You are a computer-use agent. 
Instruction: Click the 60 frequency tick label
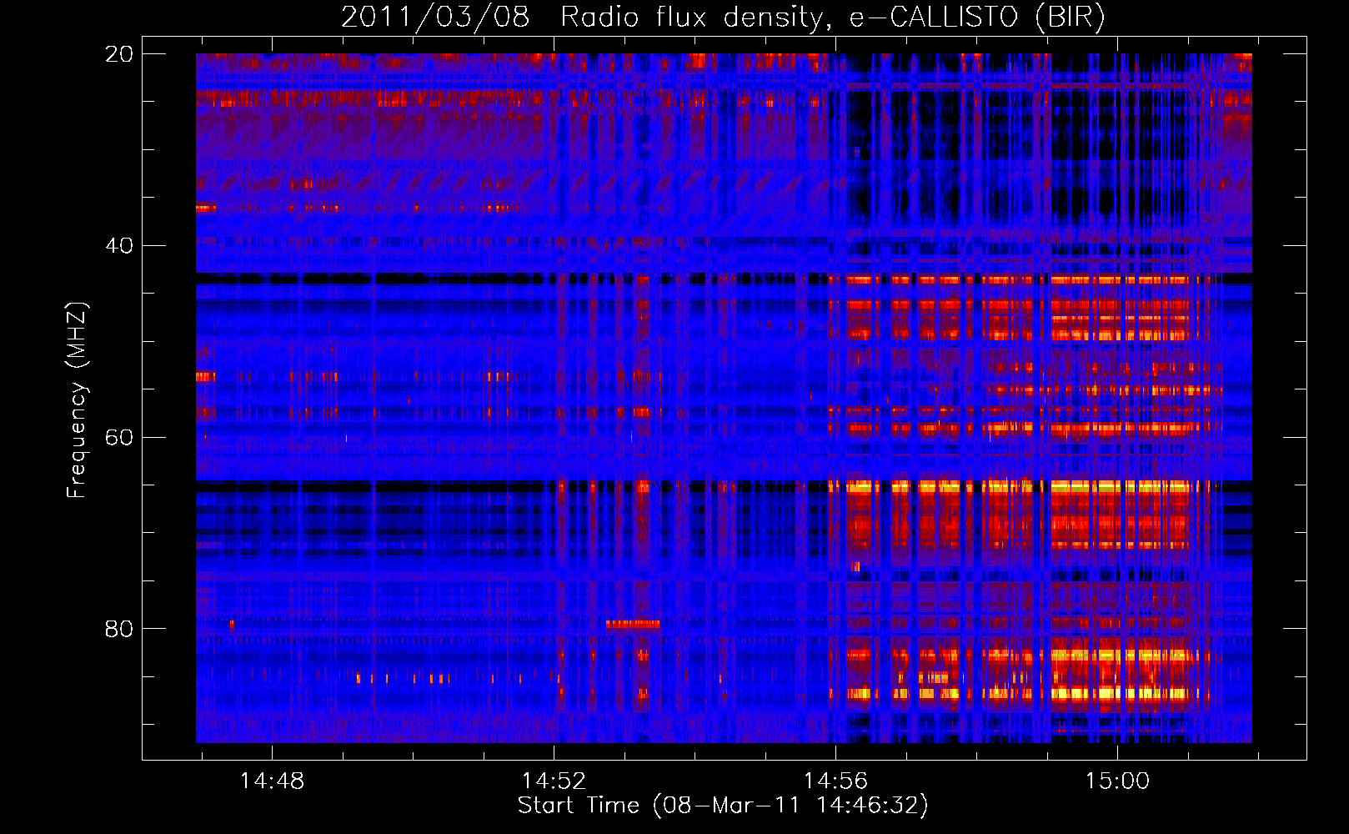coord(118,438)
